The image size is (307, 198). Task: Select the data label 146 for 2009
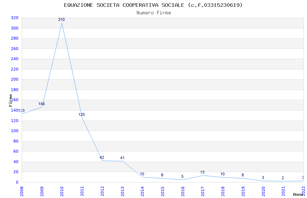42,104
